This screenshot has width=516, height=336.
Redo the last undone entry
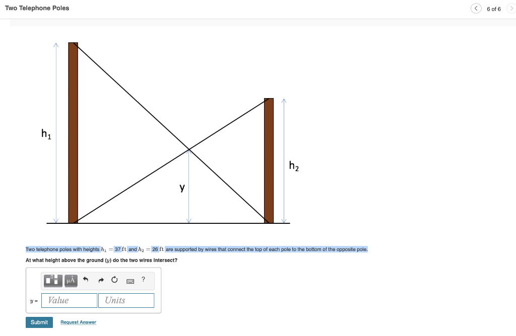[x=101, y=280]
